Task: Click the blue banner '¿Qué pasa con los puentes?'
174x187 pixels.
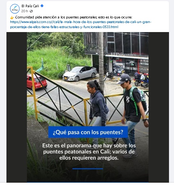Action: [x=88, y=132]
